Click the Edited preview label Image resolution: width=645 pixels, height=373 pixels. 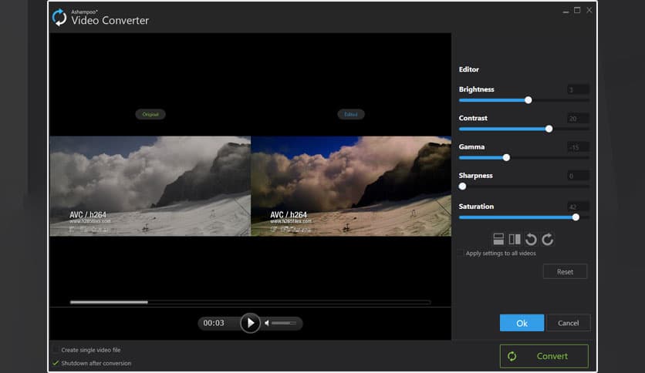click(351, 114)
